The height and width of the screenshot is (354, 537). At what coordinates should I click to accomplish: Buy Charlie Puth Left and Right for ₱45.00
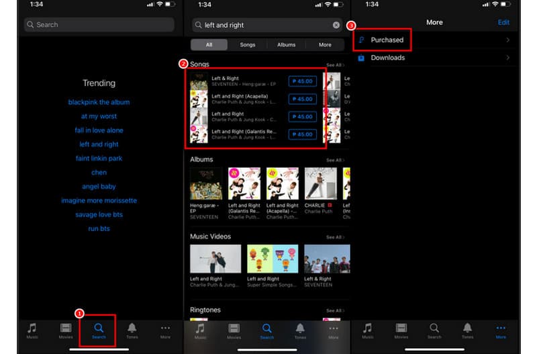coord(303,116)
